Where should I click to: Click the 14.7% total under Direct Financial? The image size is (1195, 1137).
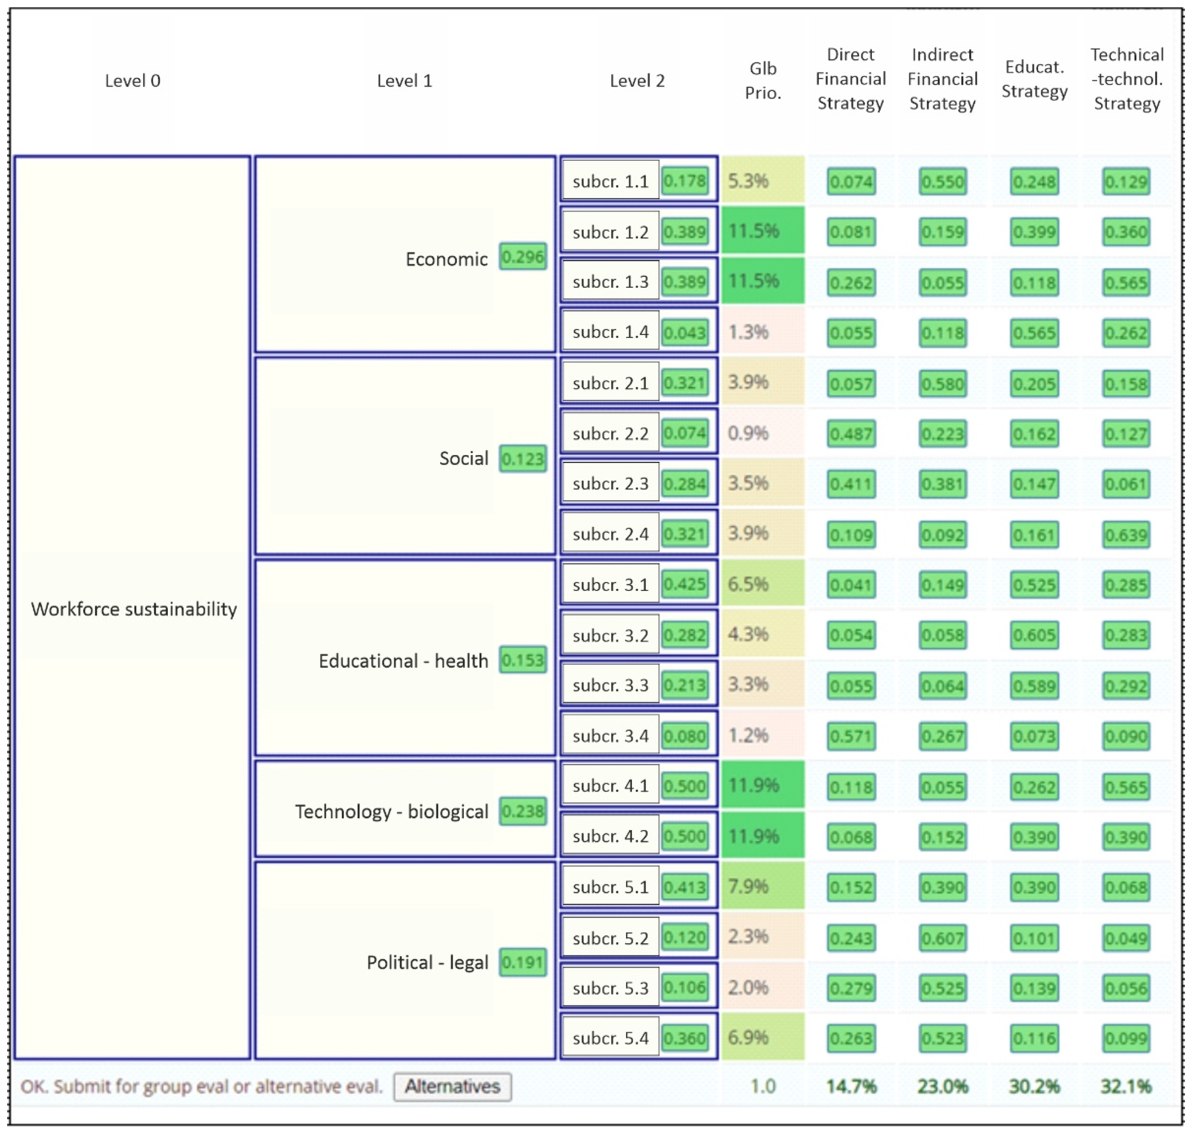tap(851, 1086)
